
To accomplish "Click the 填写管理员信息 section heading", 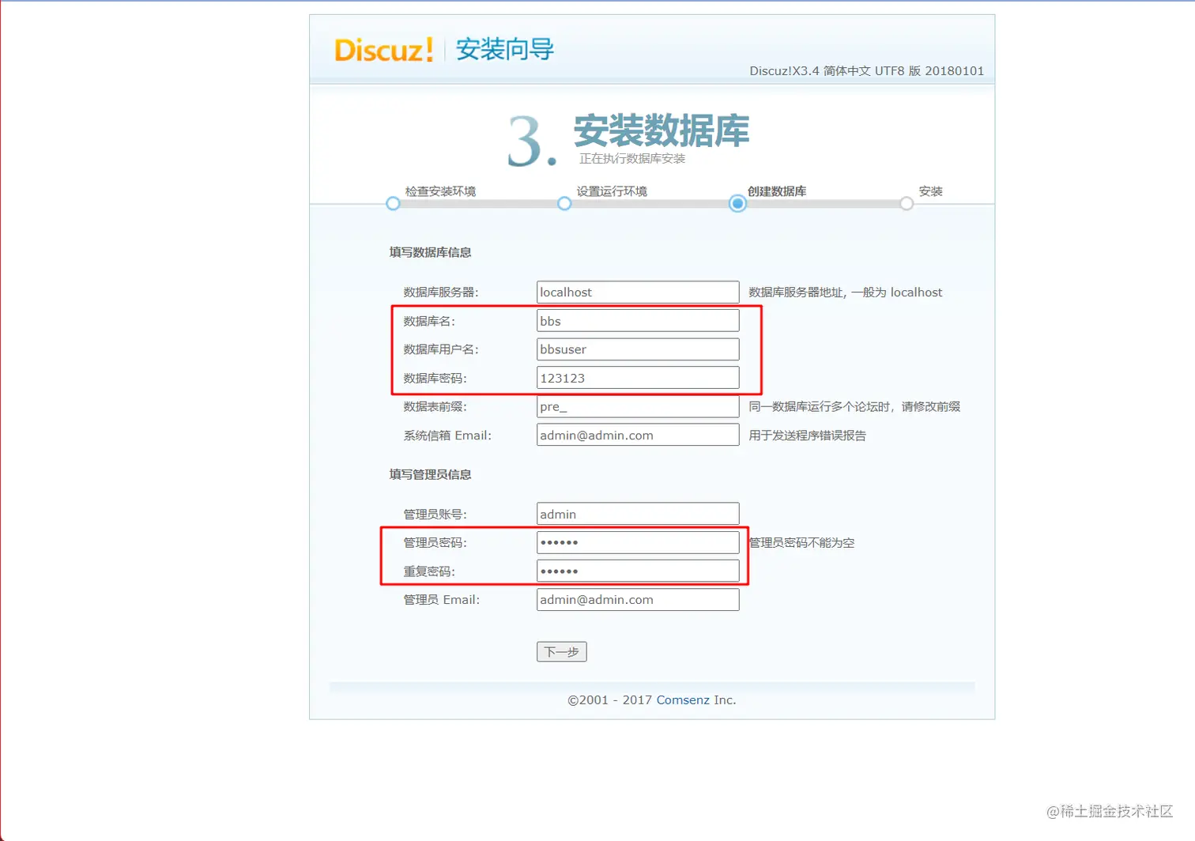I will click(431, 475).
